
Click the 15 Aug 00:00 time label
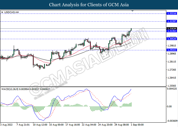coord(56,125)
